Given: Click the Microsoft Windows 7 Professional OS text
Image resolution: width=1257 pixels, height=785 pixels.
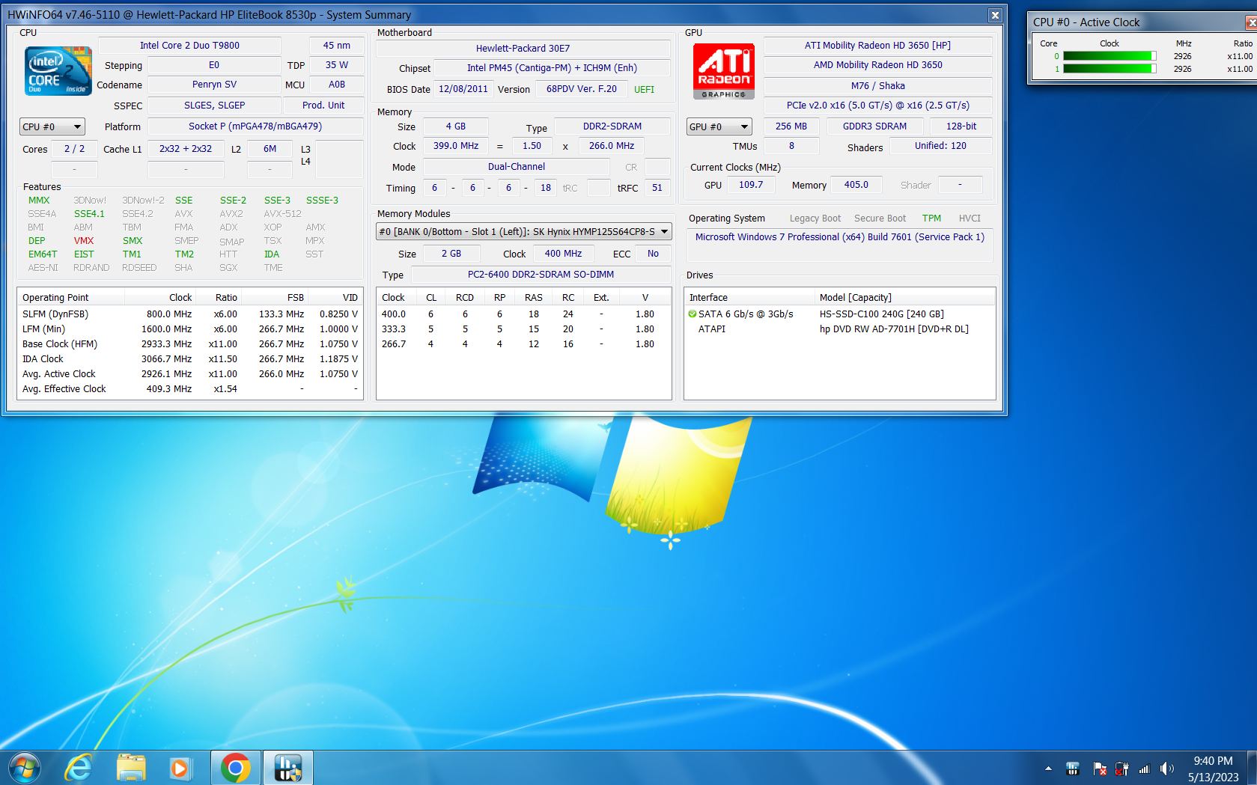Looking at the screenshot, I should (x=840, y=237).
